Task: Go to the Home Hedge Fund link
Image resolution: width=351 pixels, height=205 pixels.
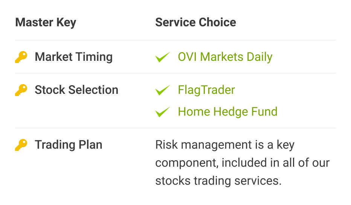Action: click(227, 112)
